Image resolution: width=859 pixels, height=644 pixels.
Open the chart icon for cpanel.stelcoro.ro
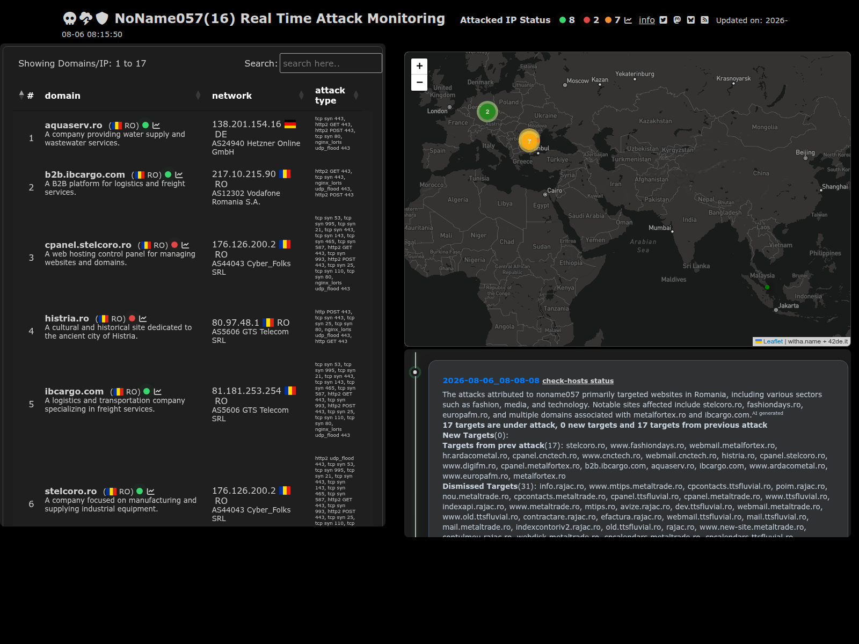tap(185, 245)
